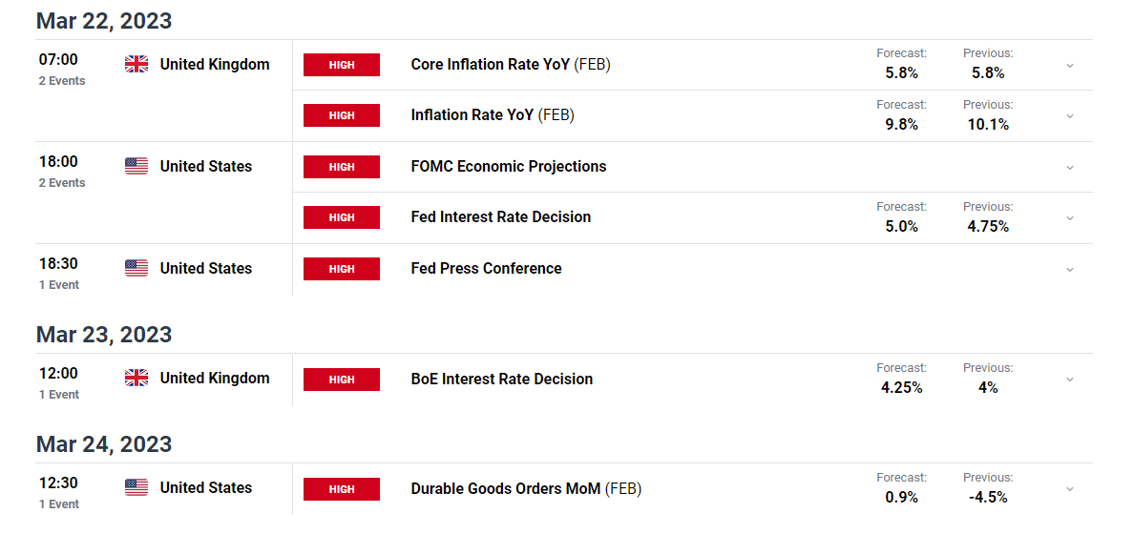The height and width of the screenshot is (534, 1134).
Task: Expand the Durable Goods Orders MoM chevron
Action: pos(1070,489)
